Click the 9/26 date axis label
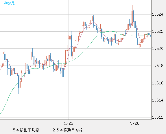The image size is (166, 134). coord(135,123)
